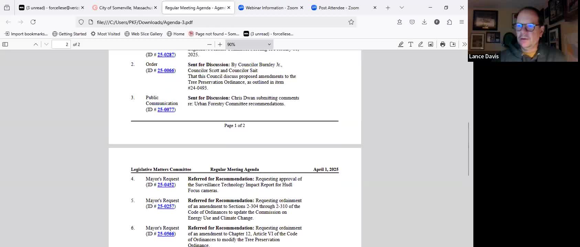
Task: Open the 90% zoom level dropdown
Action: (x=249, y=44)
